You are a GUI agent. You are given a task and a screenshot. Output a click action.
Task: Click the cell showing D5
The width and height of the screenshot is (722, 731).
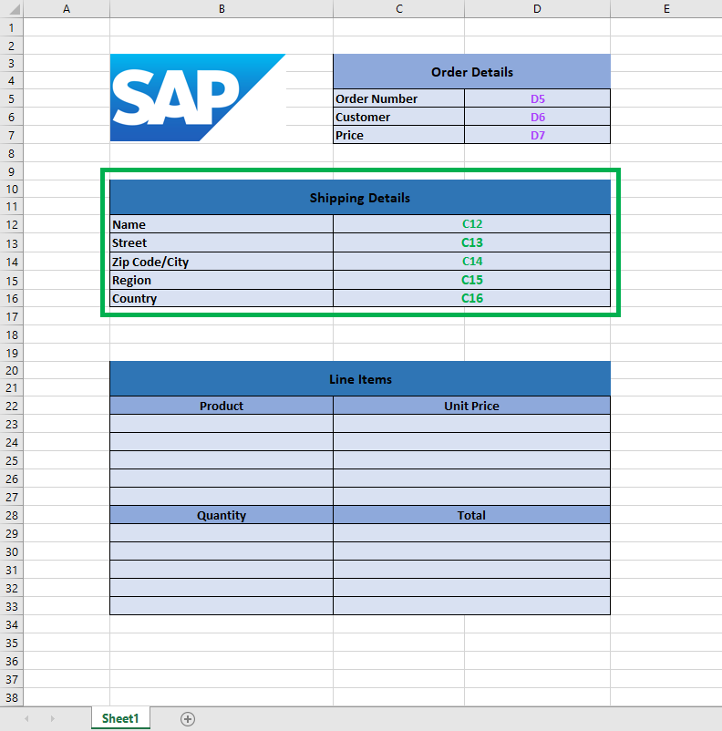537,98
